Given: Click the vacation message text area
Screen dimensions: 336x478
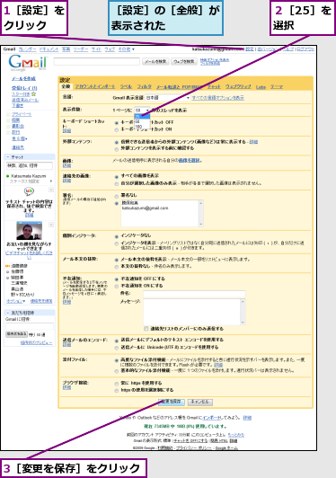Looking at the screenshot, I should point(192,312).
